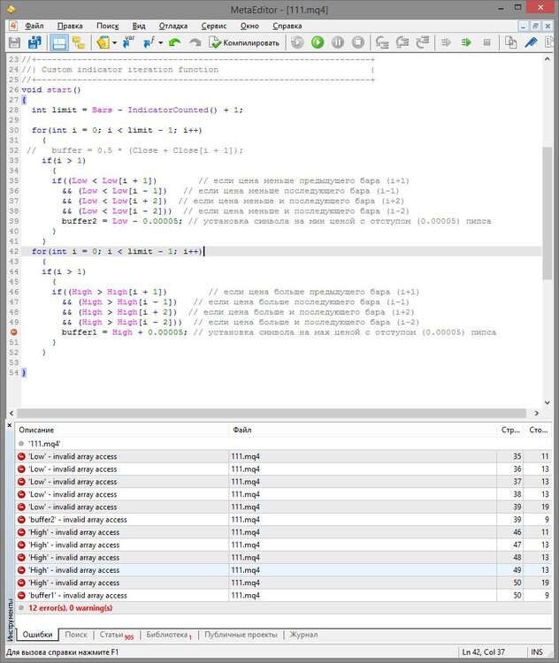The image size is (559, 663).
Task: Click the Stop debugging button
Action: 358,42
